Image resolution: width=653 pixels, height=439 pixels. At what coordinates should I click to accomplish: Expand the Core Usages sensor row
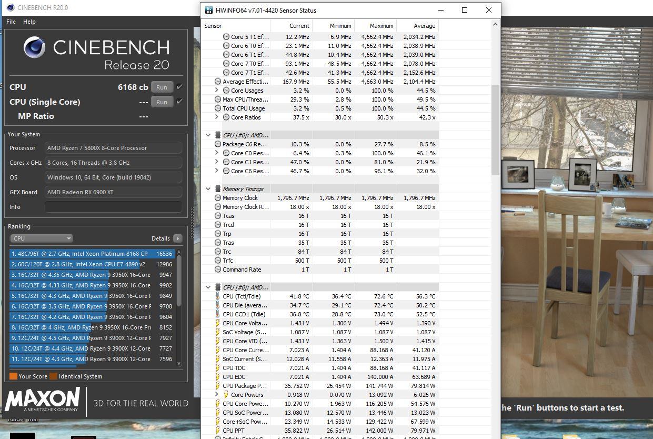216,91
